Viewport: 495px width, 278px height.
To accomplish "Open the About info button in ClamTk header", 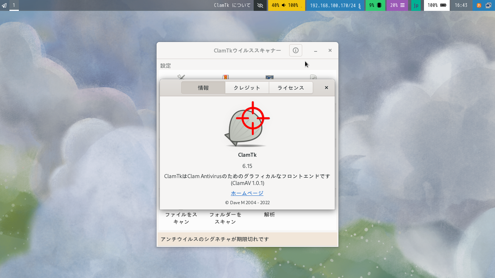I will (296, 50).
